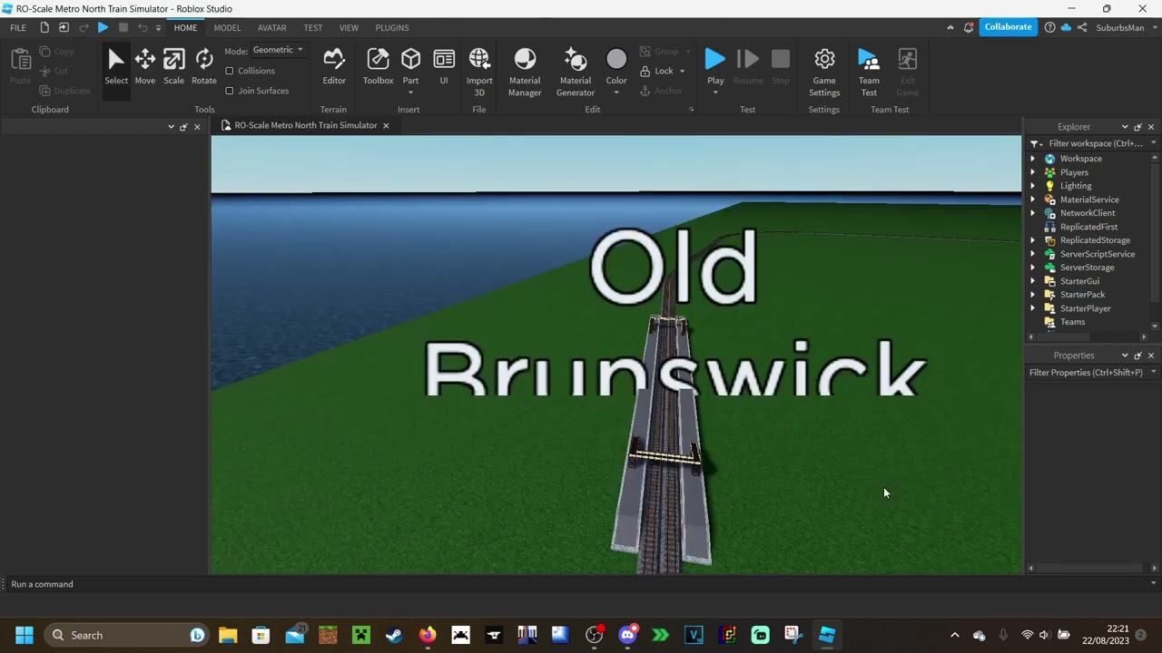The height and width of the screenshot is (653, 1162).
Task: Focus the Filter Properties field
Action: pyautogui.click(x=1088, y=372)
